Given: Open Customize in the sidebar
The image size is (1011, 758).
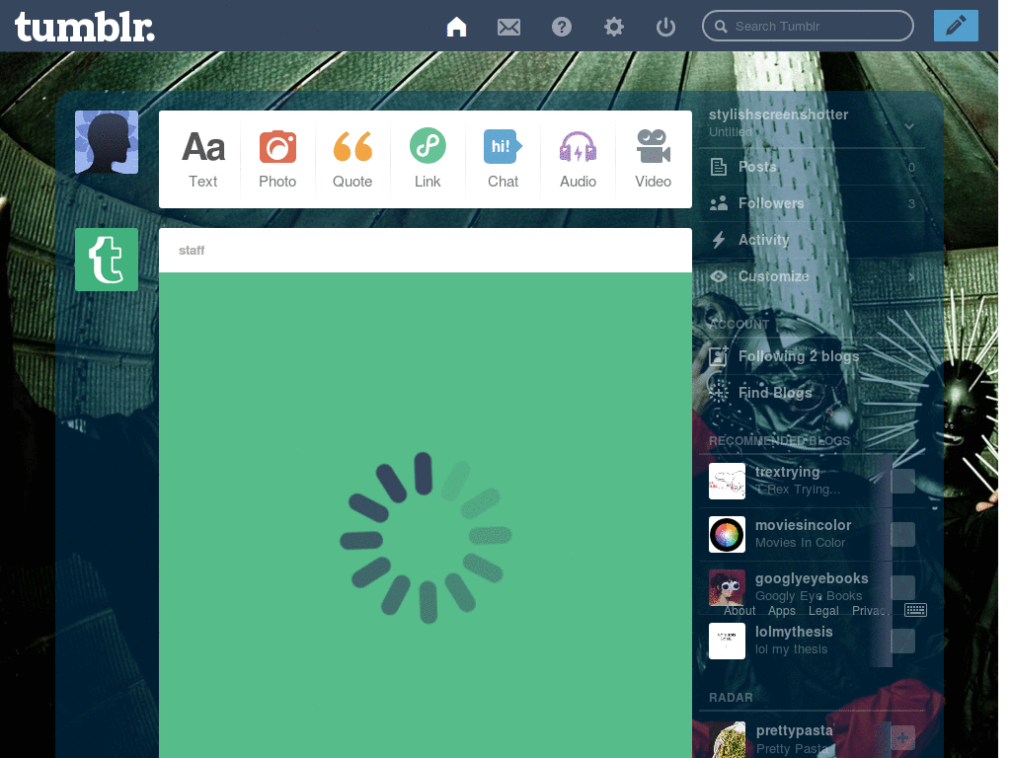Looking at the screenshot, I should (x=812, y=276).
